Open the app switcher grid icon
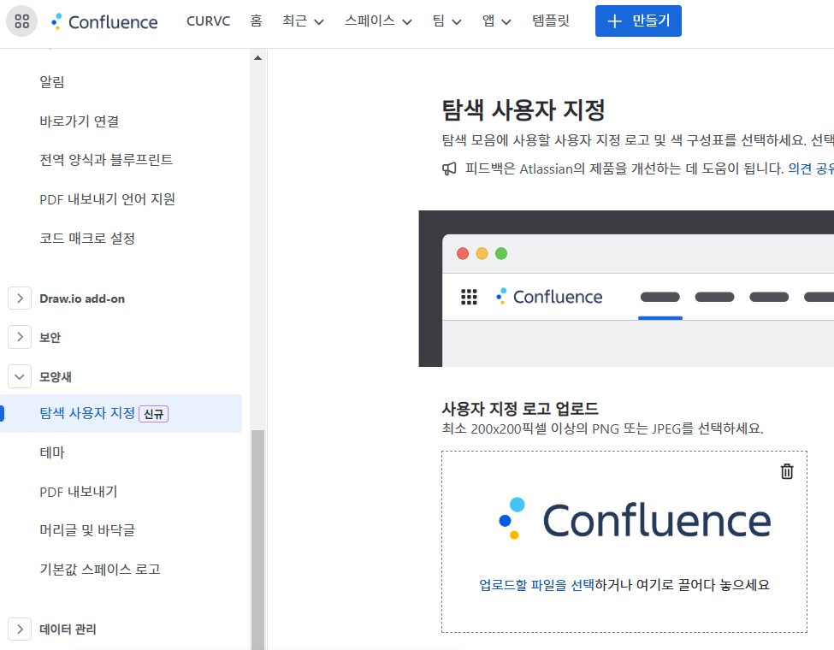The height and width of the screenshot is (650, 834). (21, 21)
